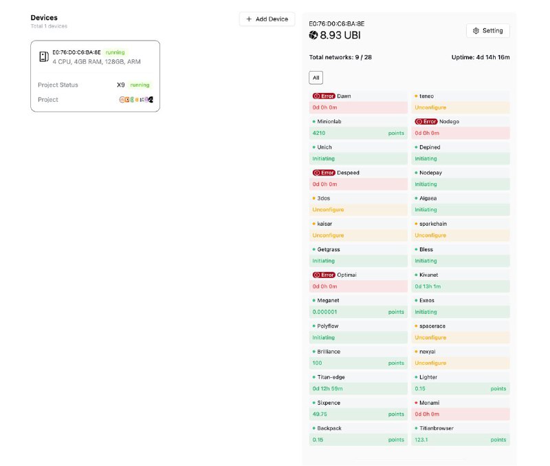Click the gear icon inside the Setting button
This screenshot has width=550, height=466.
[x=475, y=30]
